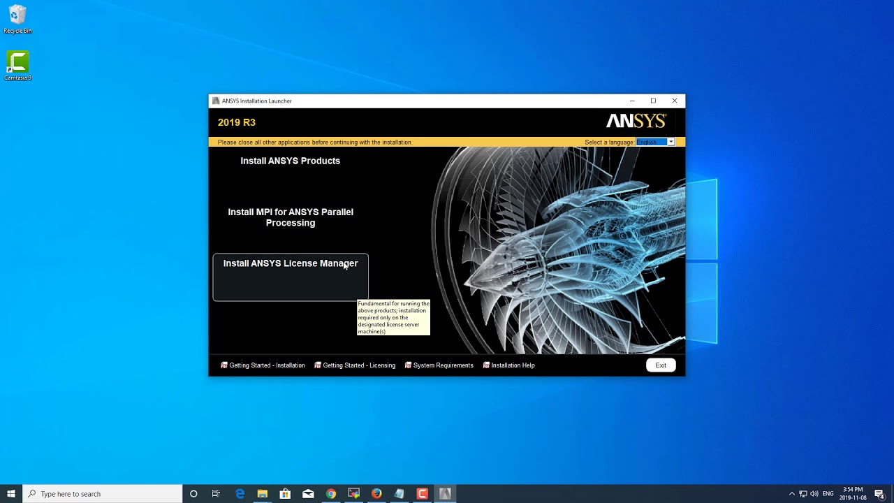The image size is (894, 503).
Task: Choose Install MPI for ANSYS Parallel Processing
Action: point(291,217)
